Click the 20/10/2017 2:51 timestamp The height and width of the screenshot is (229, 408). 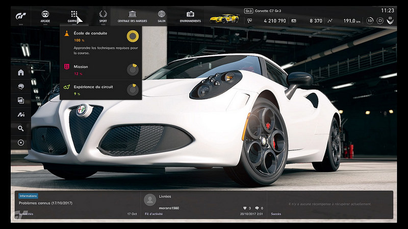click(251, 214)
